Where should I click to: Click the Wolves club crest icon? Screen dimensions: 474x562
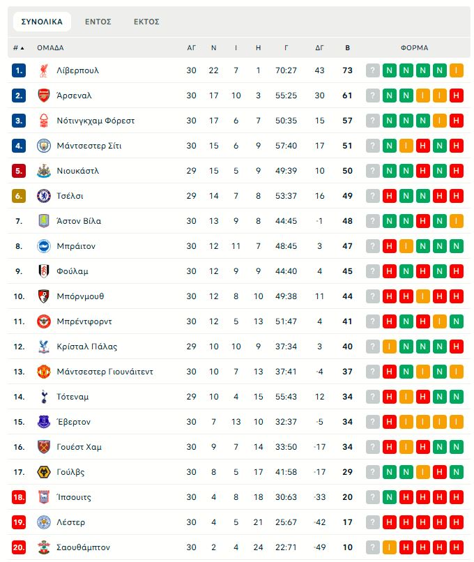44,472
